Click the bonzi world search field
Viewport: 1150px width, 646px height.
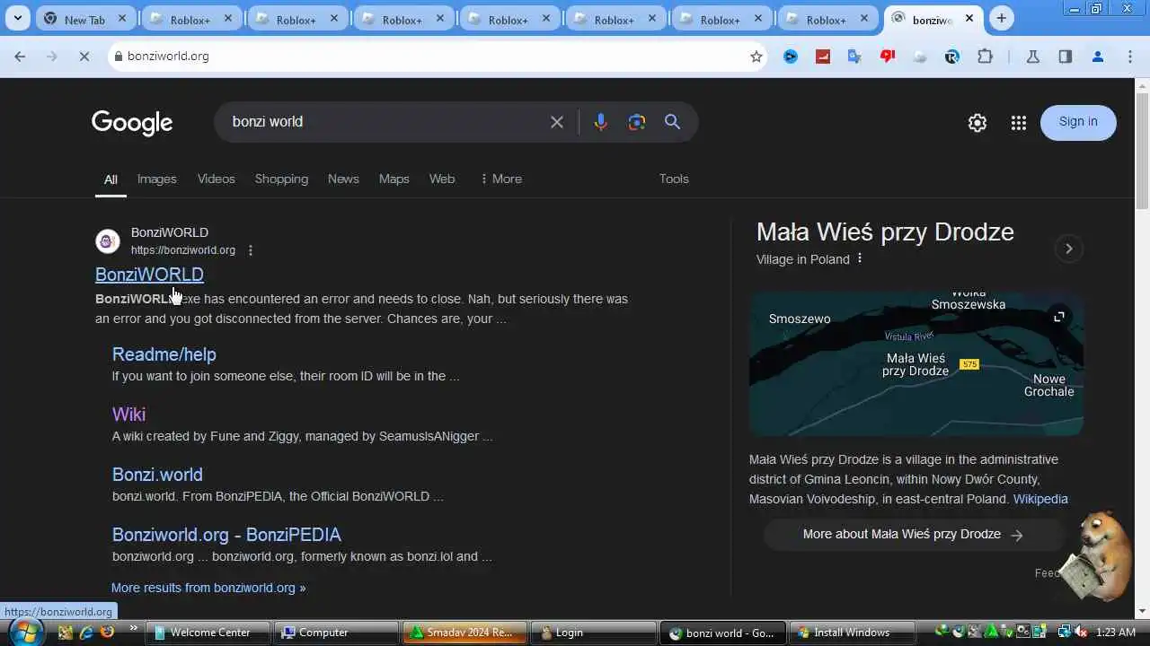[x=382, y=122]
